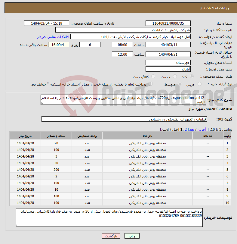Click the بازگشت back button

click(111, 236)
